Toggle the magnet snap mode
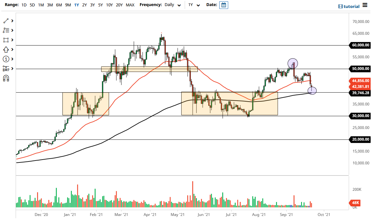 6,78
